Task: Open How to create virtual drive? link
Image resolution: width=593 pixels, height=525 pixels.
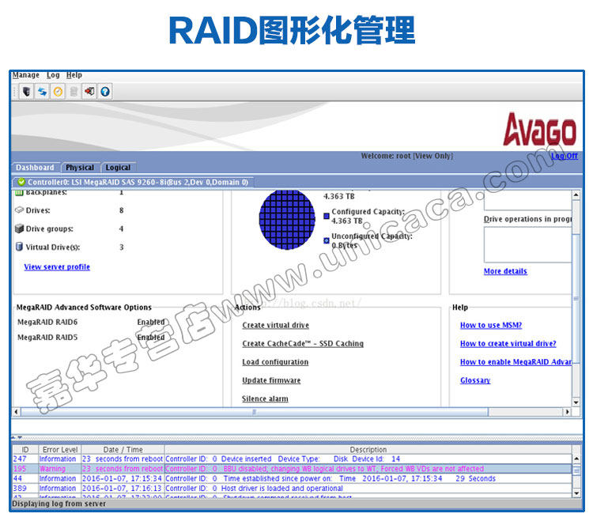Action: [508, 343]
